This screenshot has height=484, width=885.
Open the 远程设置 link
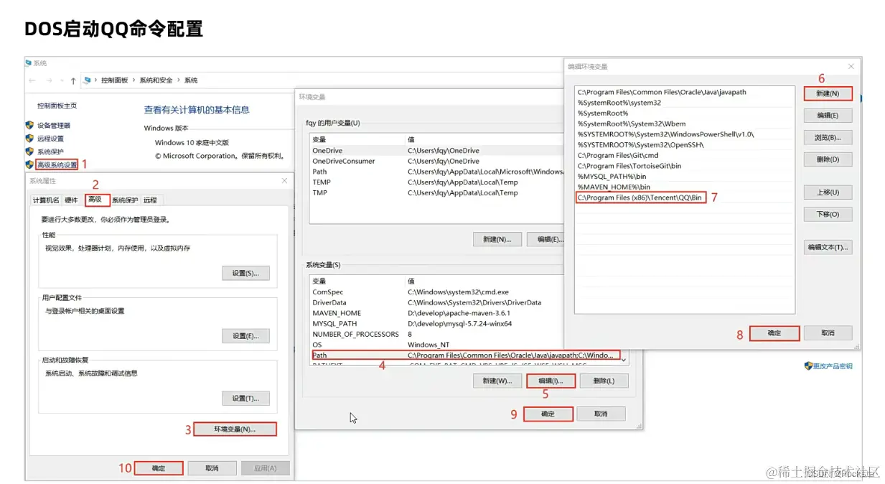pos(50,139)
